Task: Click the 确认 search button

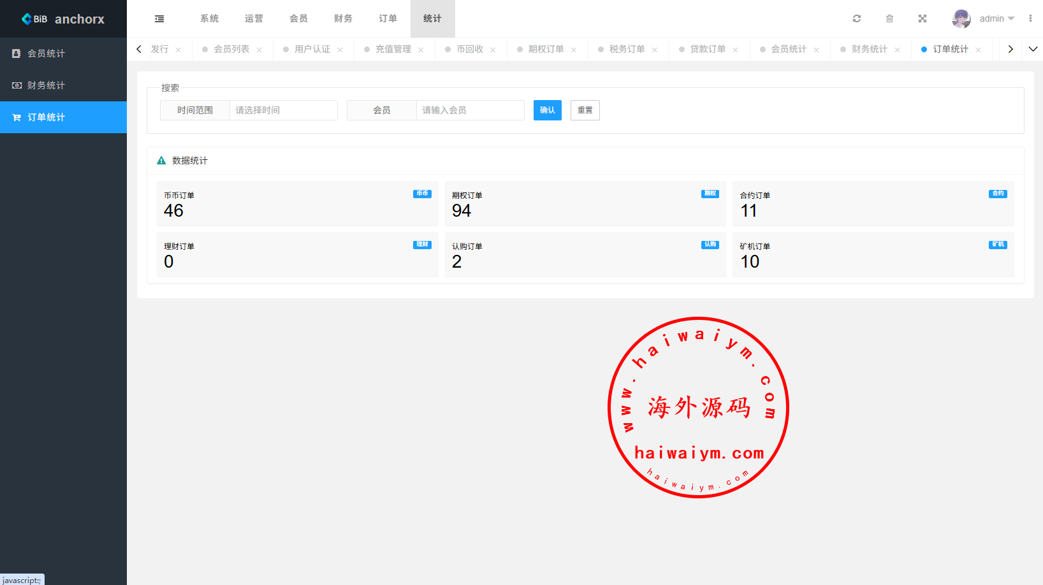Action: click(547, 110)
